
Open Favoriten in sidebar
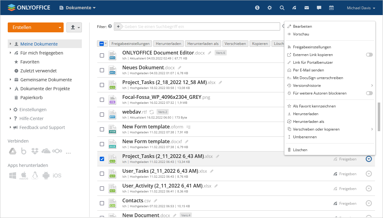pyautogui.click(x=30, y=62)
